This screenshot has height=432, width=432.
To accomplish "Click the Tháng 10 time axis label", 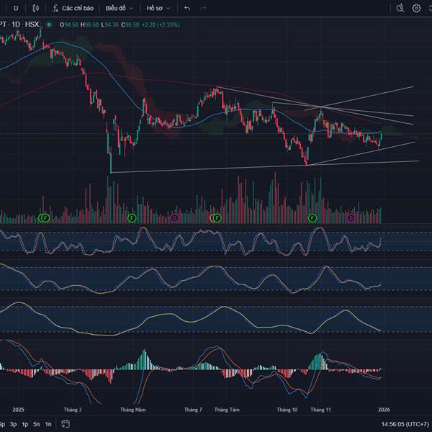I will [287, 410].
